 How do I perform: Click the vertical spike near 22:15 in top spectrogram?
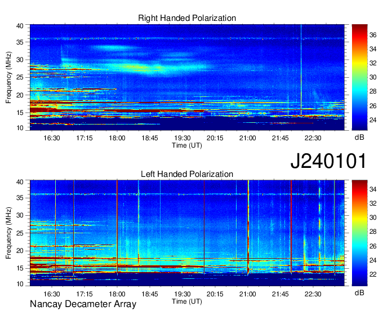pos(301,70)
